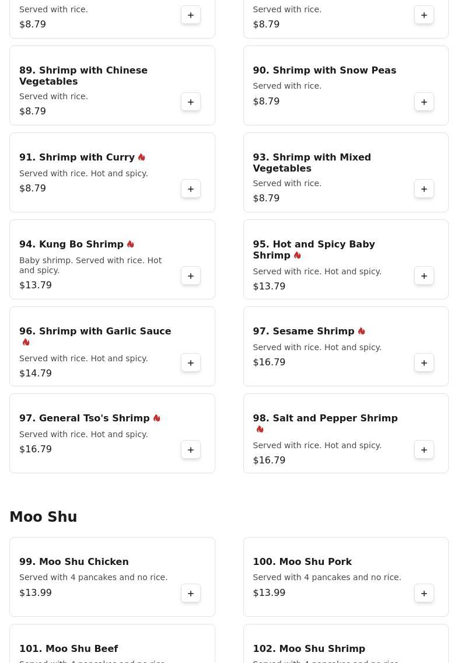Add Salt and Pepper Shrimp
Viewport: 458px width, 663px height.
(424, 450)
